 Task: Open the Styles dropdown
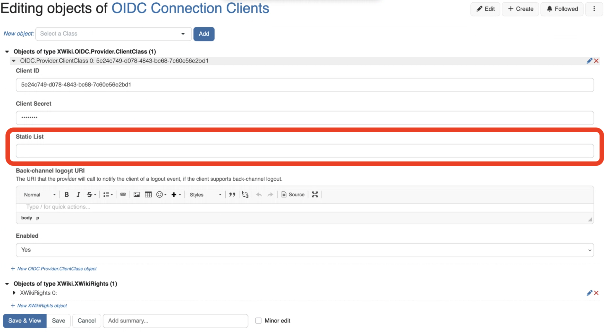tap(205, 195)
